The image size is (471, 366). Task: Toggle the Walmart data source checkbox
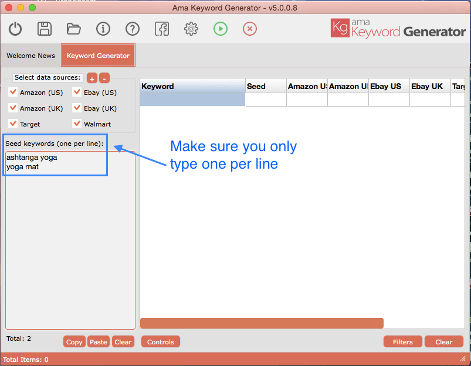coord(77,124)
